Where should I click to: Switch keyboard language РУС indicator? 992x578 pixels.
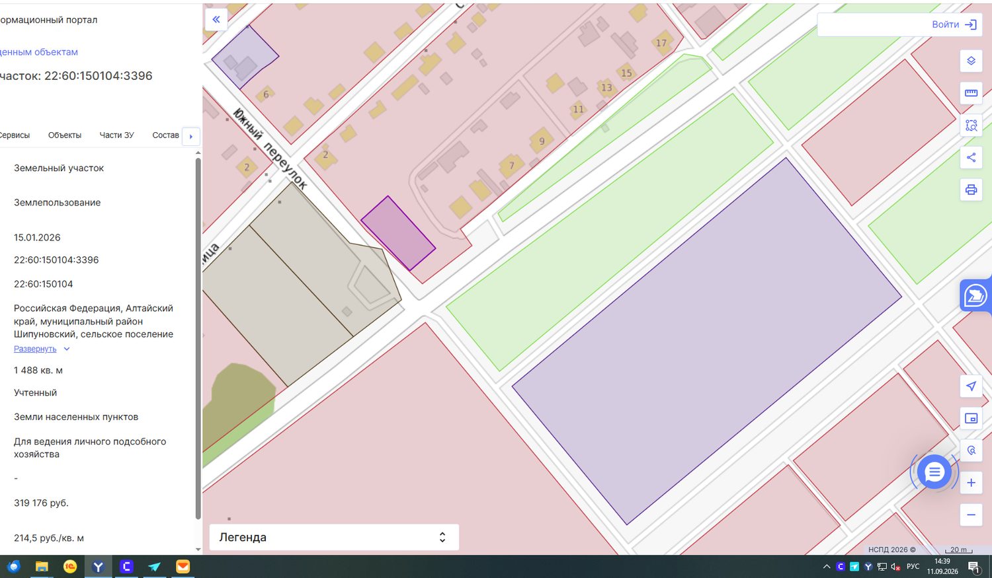pos(913,567)
